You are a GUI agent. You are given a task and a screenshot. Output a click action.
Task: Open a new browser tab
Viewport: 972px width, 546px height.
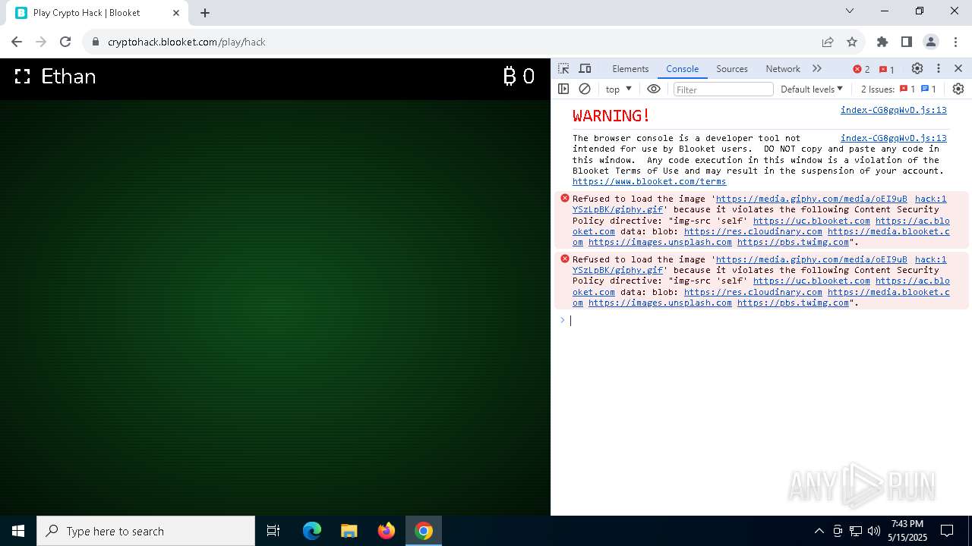pyautogui.click(x=205, y=13)
